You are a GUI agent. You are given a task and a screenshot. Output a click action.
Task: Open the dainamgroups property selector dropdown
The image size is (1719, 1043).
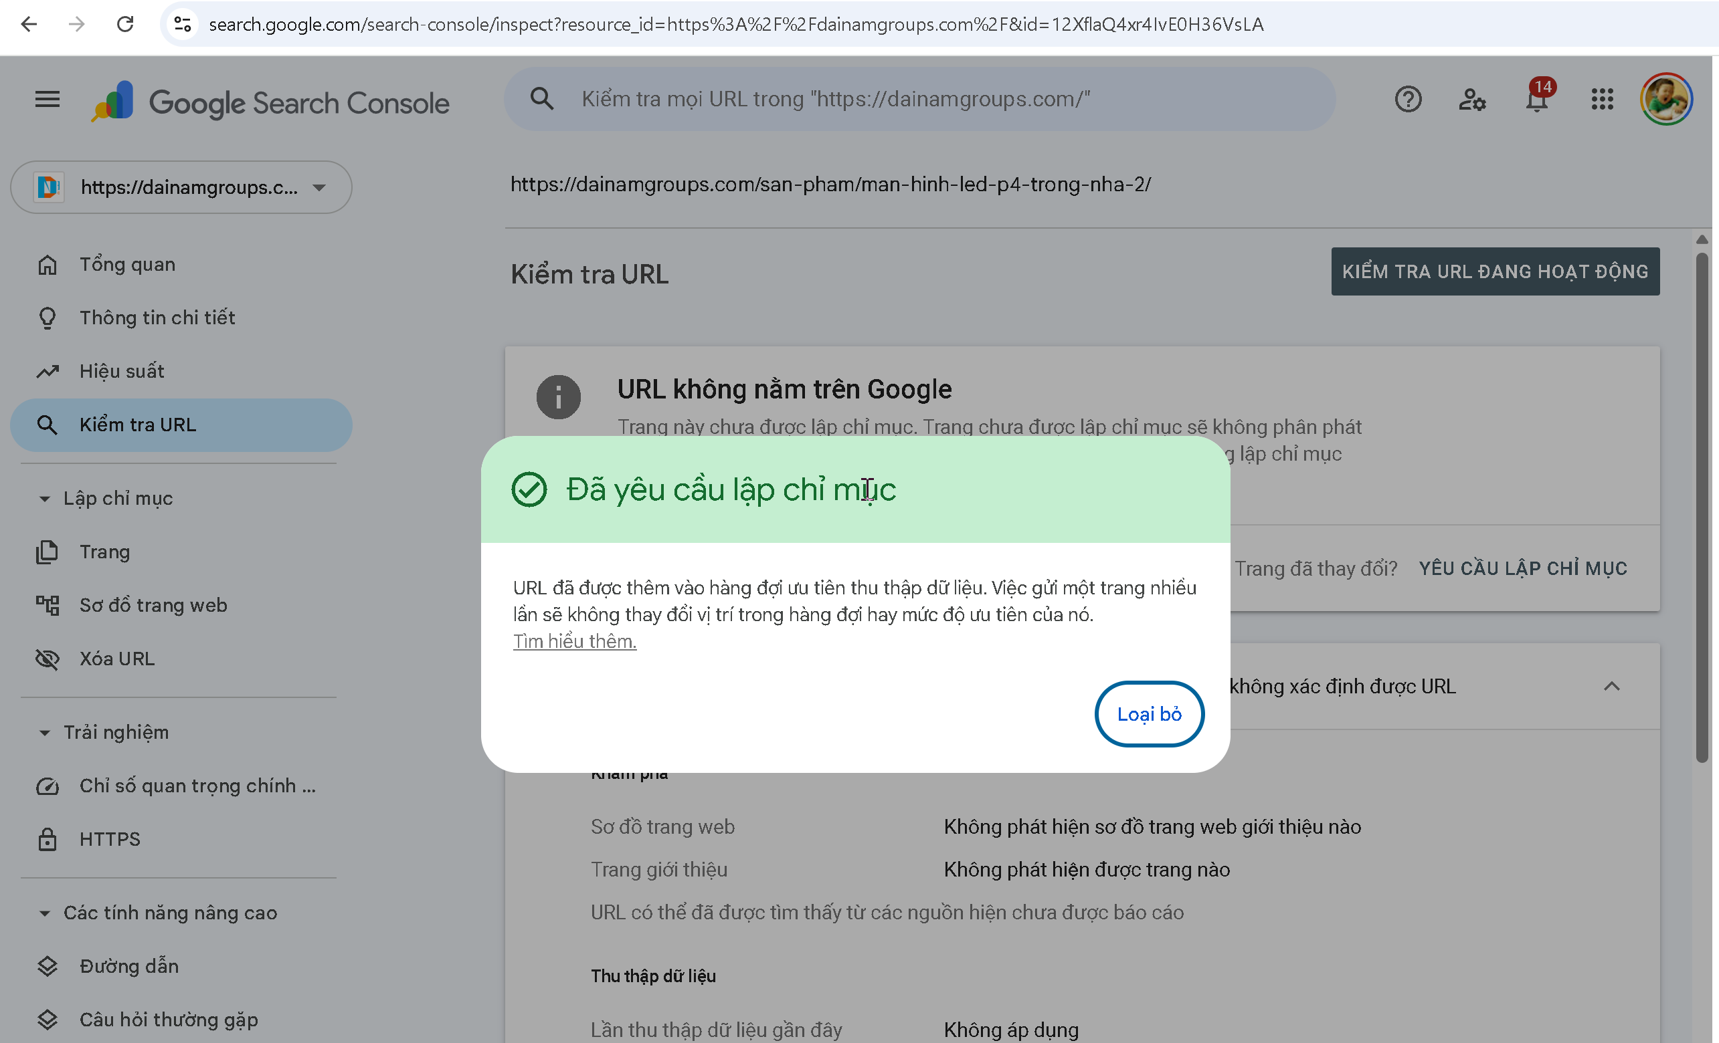click(181, 187)
